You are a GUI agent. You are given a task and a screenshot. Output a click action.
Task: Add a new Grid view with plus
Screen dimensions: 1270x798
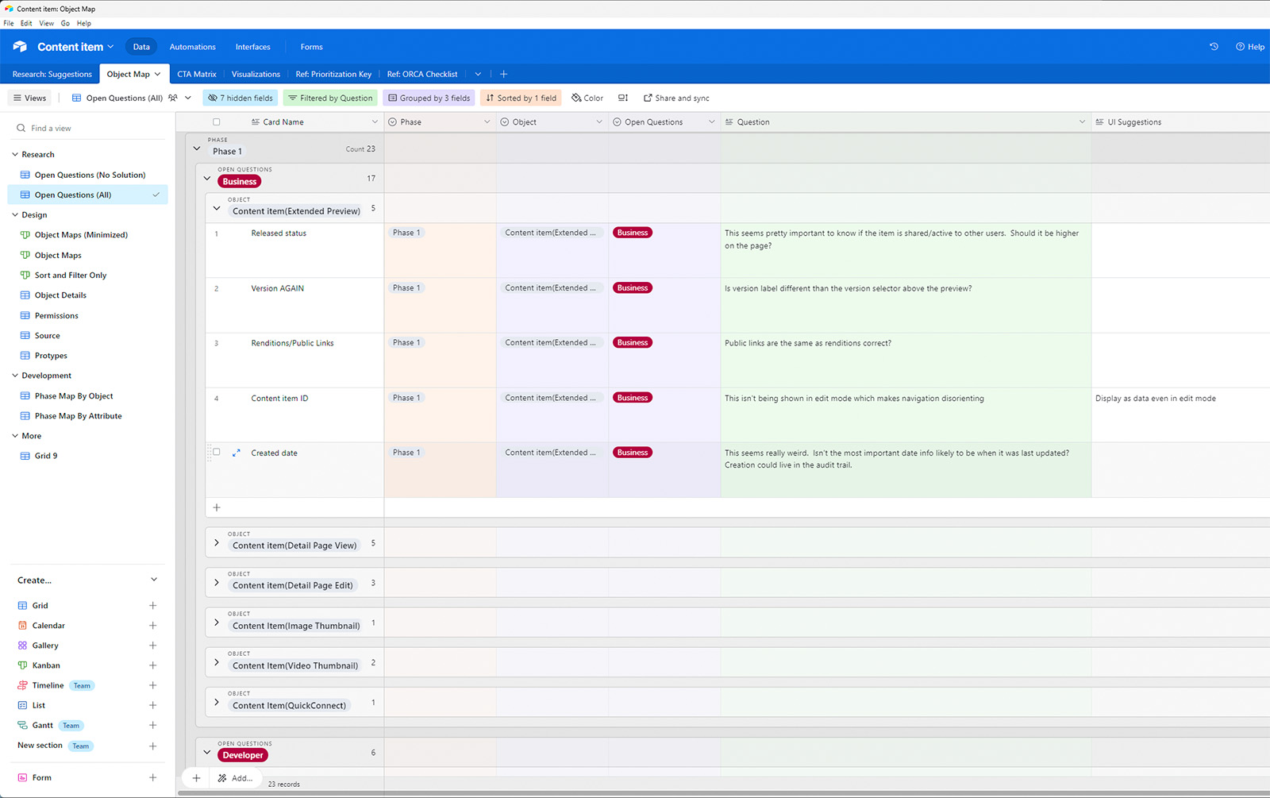152,605
